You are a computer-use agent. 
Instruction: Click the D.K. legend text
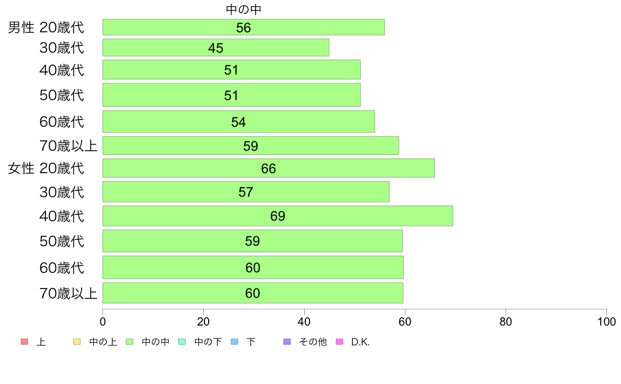[x=360, y=342]
